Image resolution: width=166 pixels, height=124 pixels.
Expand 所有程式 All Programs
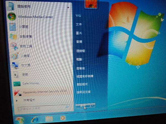(29, 100)
